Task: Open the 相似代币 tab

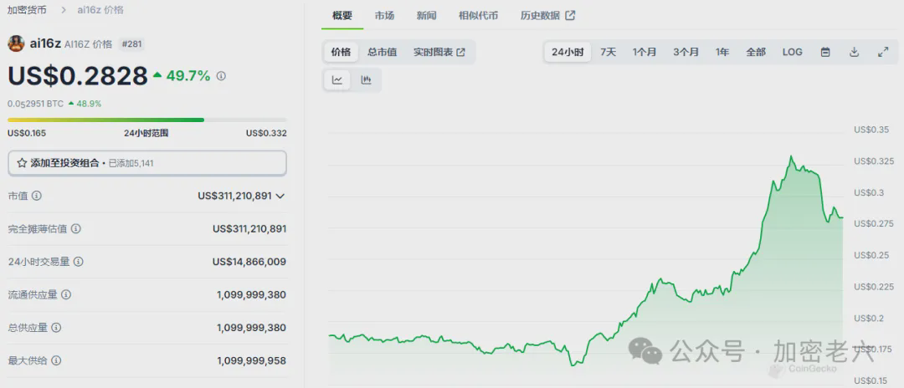Action: pos(479,16)
